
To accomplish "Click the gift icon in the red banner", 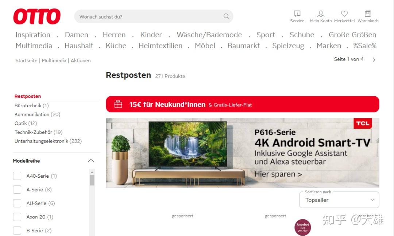I will (118, 104).
